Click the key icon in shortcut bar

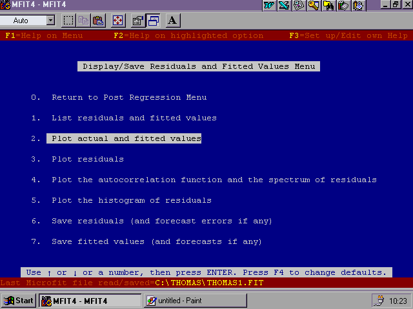(314, 5)
